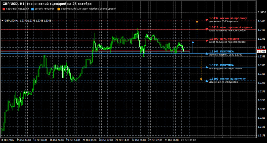Image resolution: width=267 pixels, height=143 pixels.
Task: Click the current price tag 1.3366
Action: pos(262,52)
